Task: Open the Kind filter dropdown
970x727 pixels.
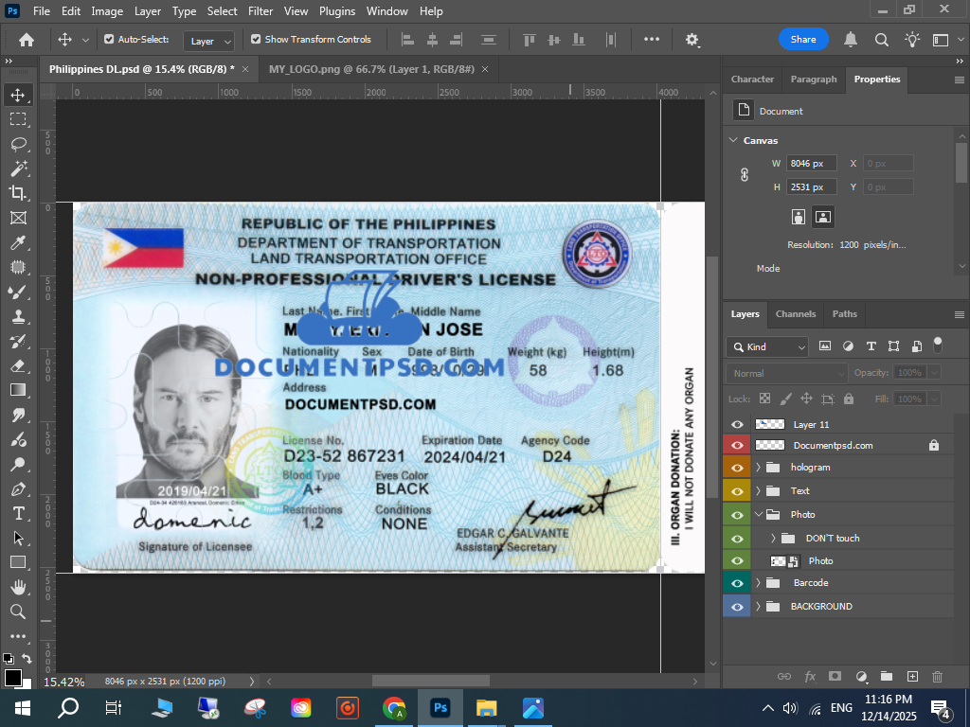Action: tap(767, 346)
